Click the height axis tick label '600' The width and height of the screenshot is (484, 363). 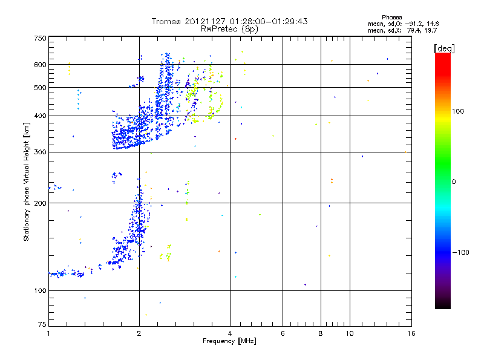tap(41, 65)
